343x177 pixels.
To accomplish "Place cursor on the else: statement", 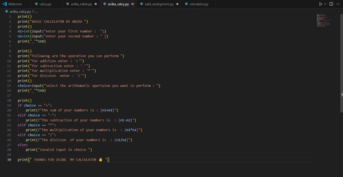I will (23, 145).
